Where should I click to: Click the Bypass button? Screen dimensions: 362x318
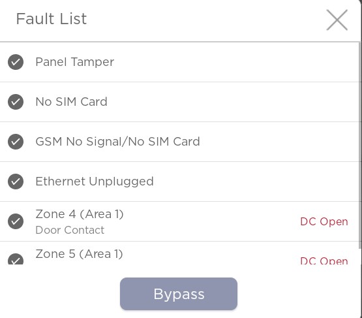[179, 294]
